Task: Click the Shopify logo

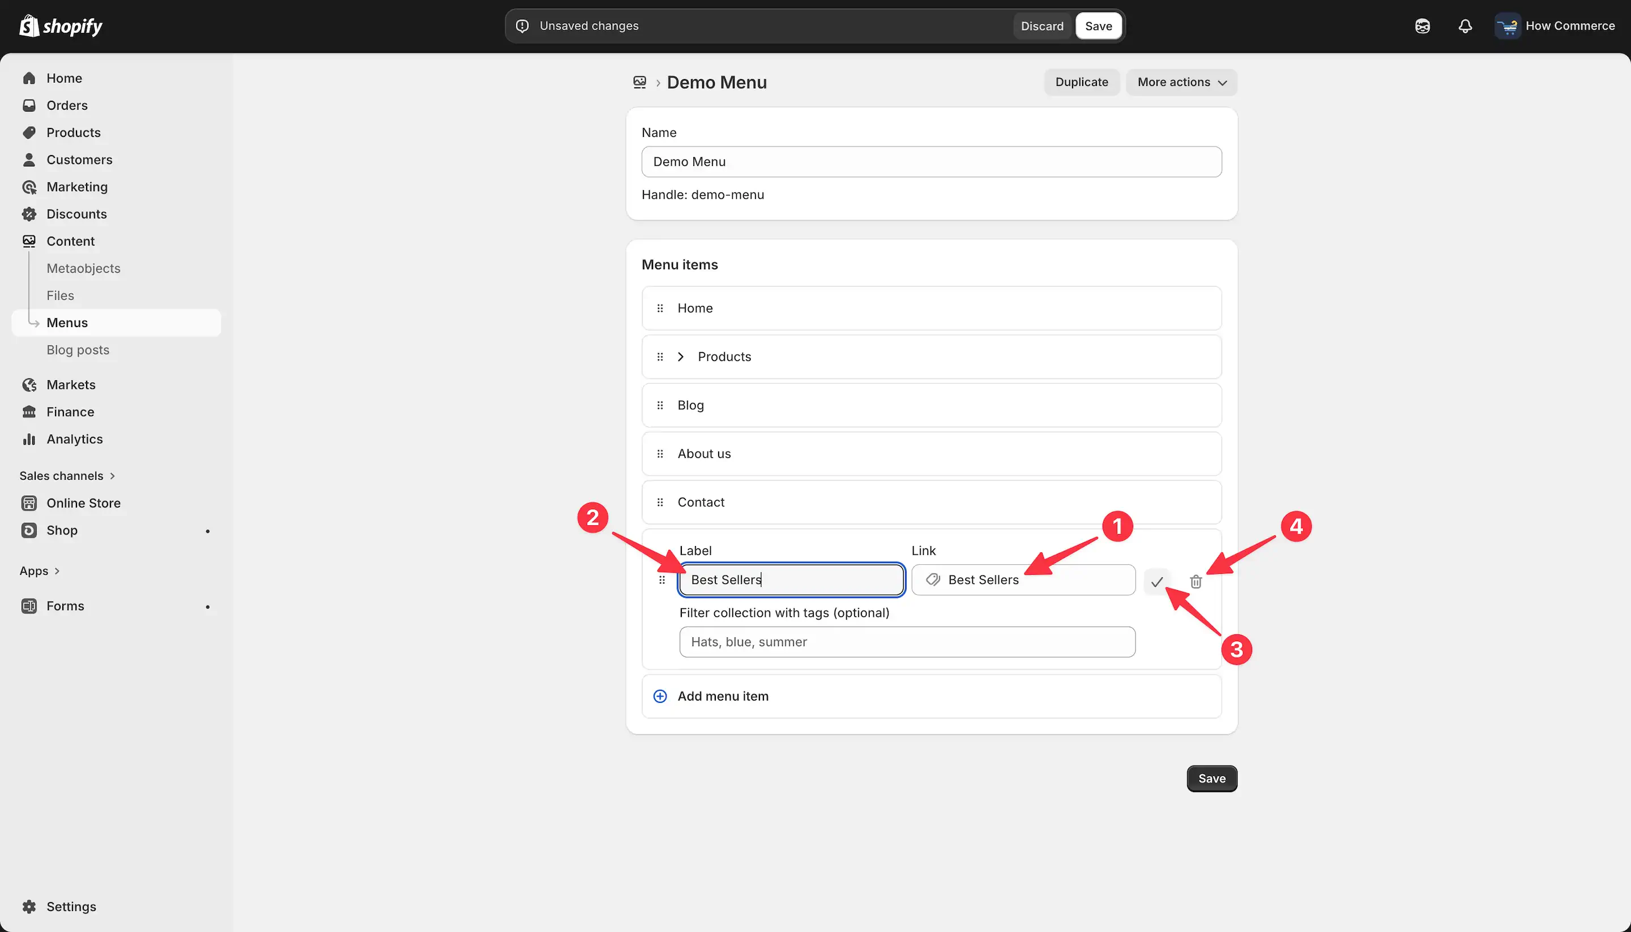Action: click(61, 25)
